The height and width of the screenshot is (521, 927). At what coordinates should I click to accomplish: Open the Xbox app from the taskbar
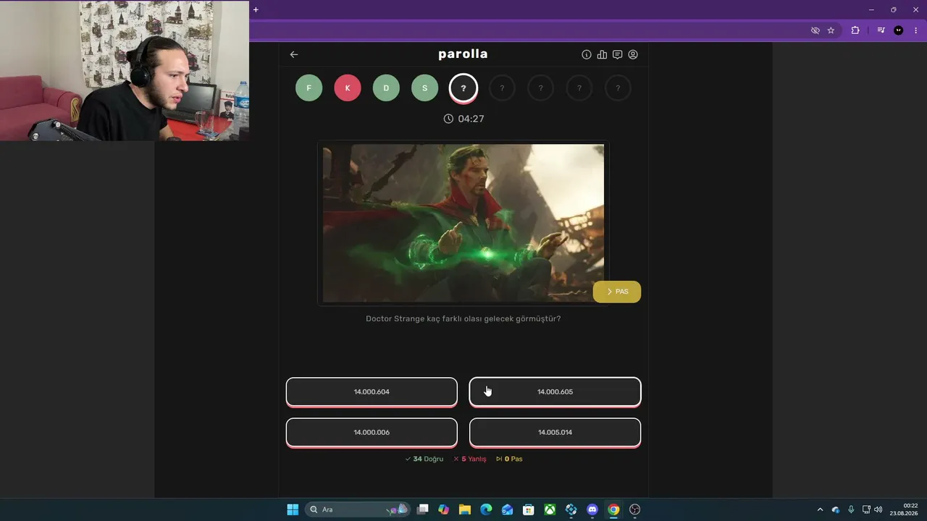click(550, 509)
